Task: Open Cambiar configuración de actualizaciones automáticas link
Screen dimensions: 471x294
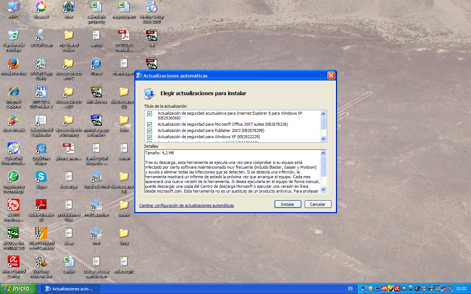Action: (186, 205)
